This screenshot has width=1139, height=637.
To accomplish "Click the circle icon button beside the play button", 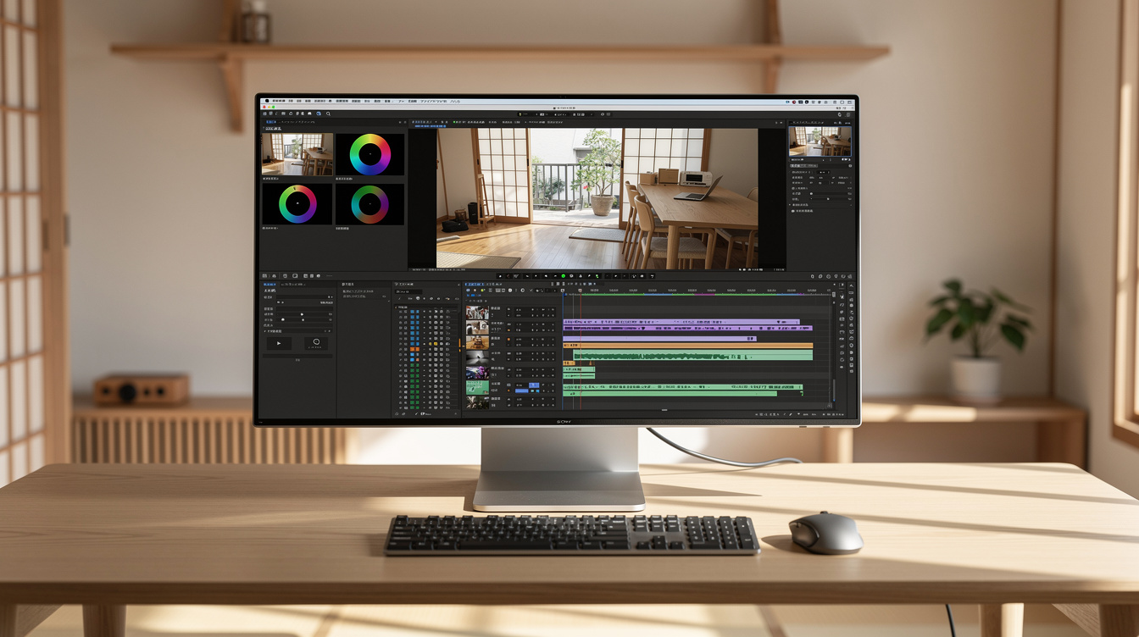I will 316,343.
